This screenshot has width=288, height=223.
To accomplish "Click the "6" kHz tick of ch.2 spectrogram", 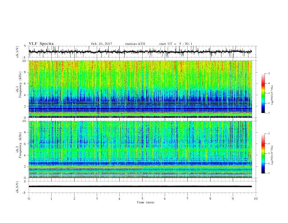I will click(26, 144).
